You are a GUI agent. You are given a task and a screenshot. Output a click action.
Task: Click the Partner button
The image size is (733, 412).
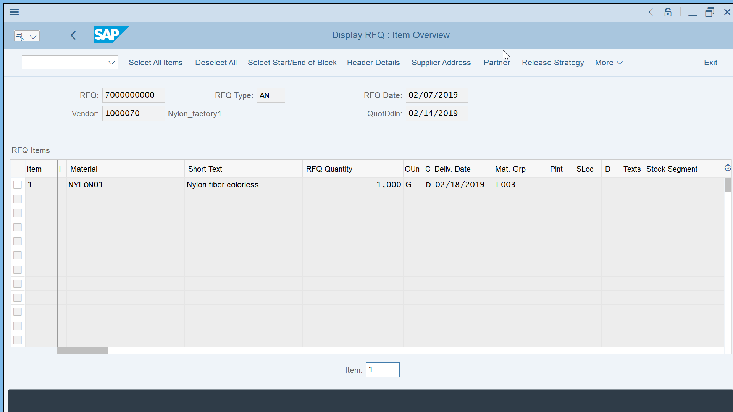point(496,63)
